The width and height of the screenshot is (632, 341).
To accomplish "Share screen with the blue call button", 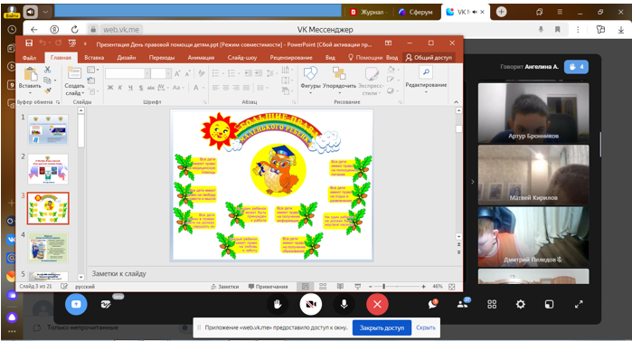I will (x=76, y=304).
